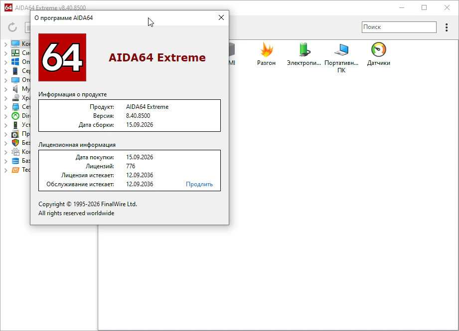Open the Электропитание battery icon
Viewport: 459px width, 331px height.
click(304, 49)
